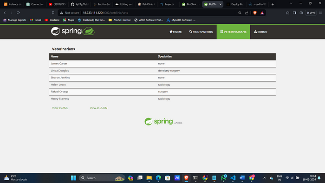Switch to the GitHub Aj7Ay tab
The height and width of the screenshot is (183, 325).
pos(79,4)
